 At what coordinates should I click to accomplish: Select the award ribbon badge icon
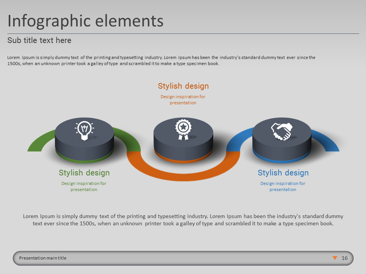click(x=183, y=130)
